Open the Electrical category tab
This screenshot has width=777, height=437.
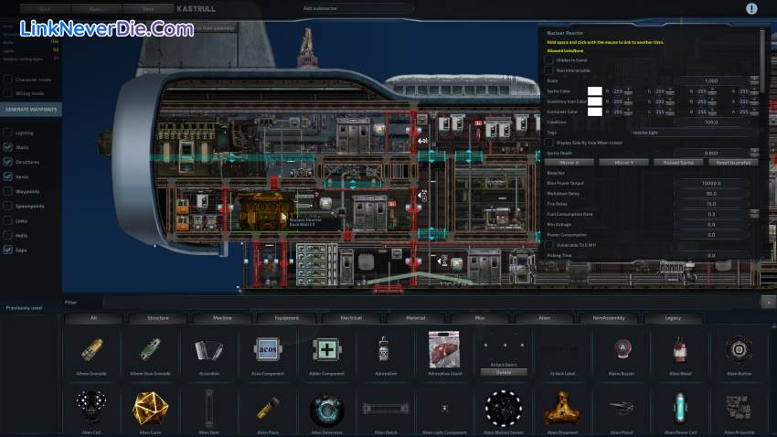(x=351, y=318)
